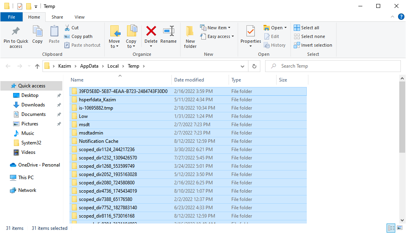Open the Properties checkmark icon
Image resolution: width=406 pixels, height=233 pixels.
[250, 32]
